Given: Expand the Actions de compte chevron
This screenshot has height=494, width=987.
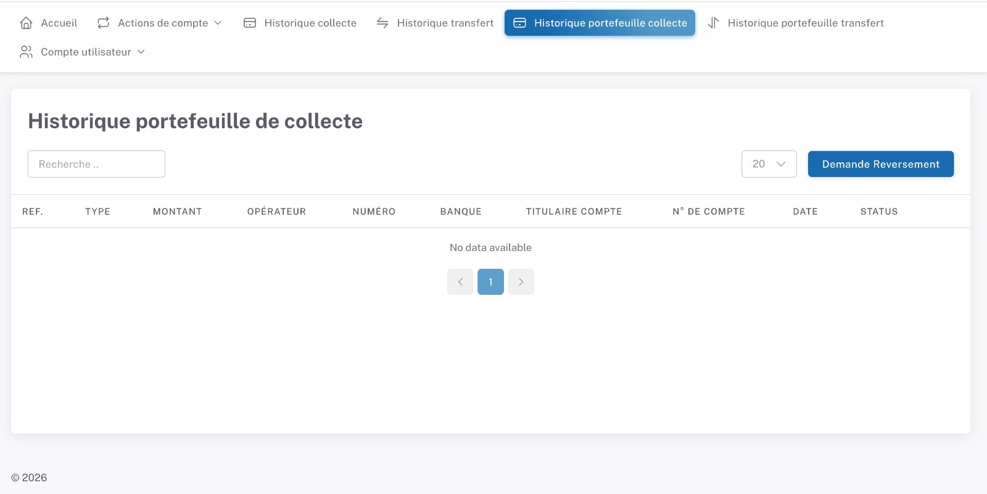Looking at the screenshot, I should point(218,23).
